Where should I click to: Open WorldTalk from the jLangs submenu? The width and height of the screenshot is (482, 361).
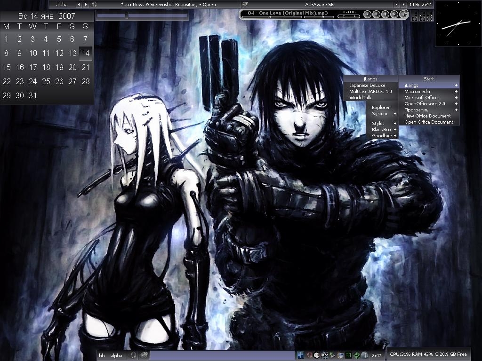[371, 98]
